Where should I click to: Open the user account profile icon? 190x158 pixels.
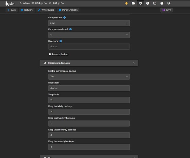147,3
